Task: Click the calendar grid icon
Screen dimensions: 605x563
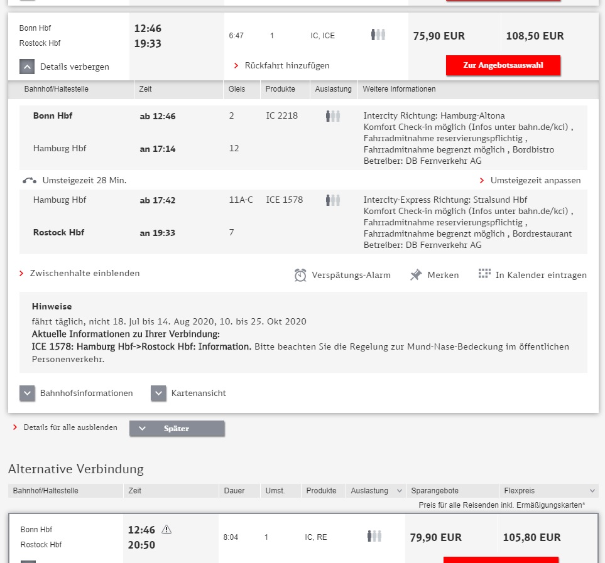Action: [x=484, y=274]
